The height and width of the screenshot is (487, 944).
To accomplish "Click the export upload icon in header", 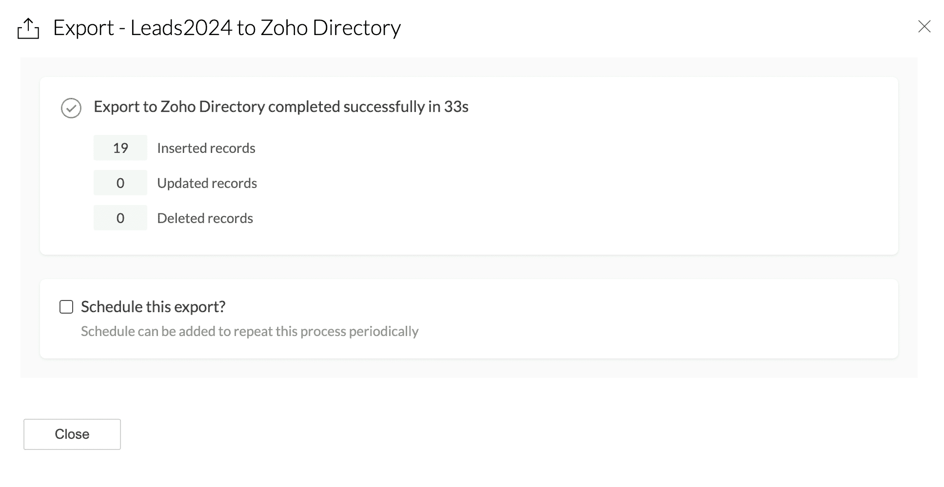I will coord(28,28).
